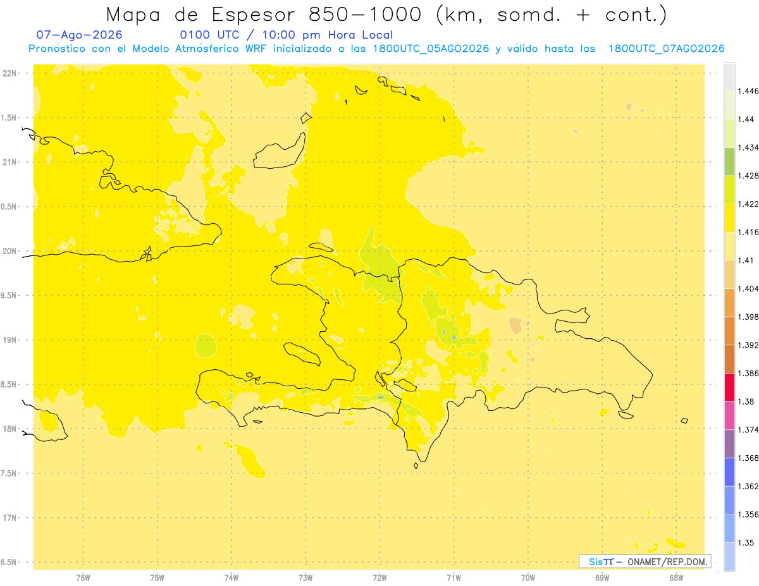Viewport: 759px width, 586px height.
Task: Pick the tan legend swatch above 1.404
Action: [x=729, y=274]
